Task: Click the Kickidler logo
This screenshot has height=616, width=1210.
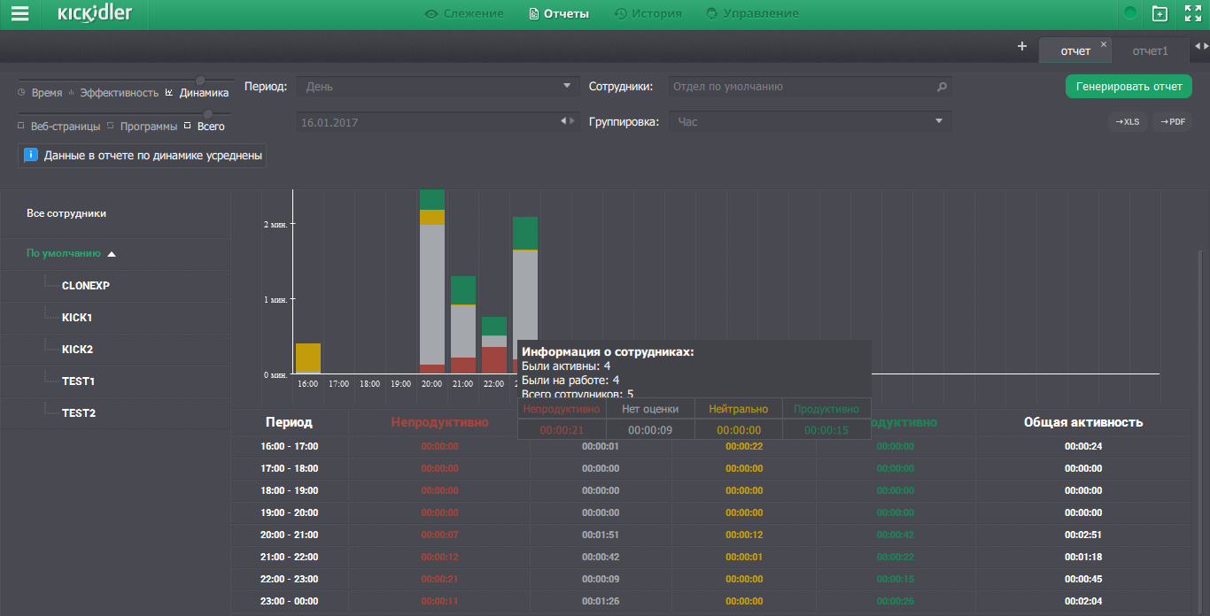Action: point(95,14)
